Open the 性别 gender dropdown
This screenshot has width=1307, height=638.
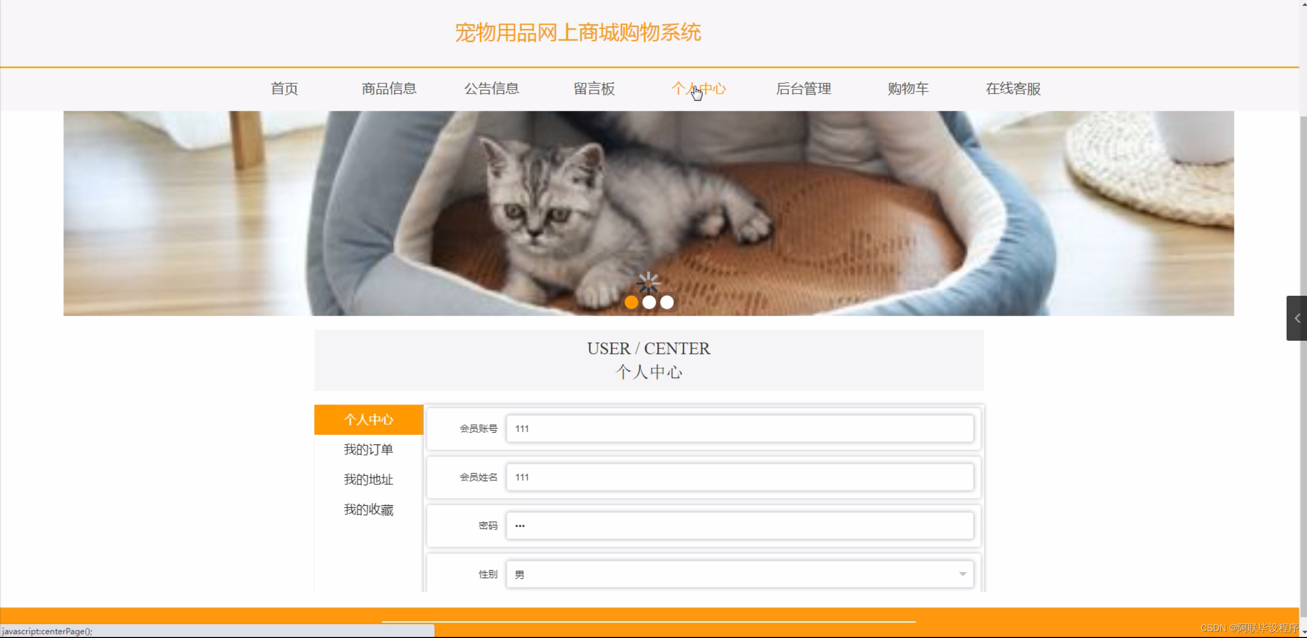point(740,574)
